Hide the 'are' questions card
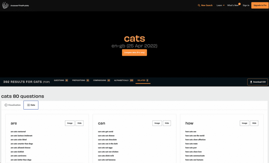 79,123
